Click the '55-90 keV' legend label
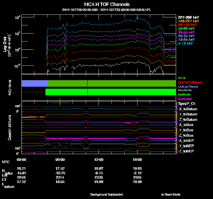213x199 pixels. point(186,28)
